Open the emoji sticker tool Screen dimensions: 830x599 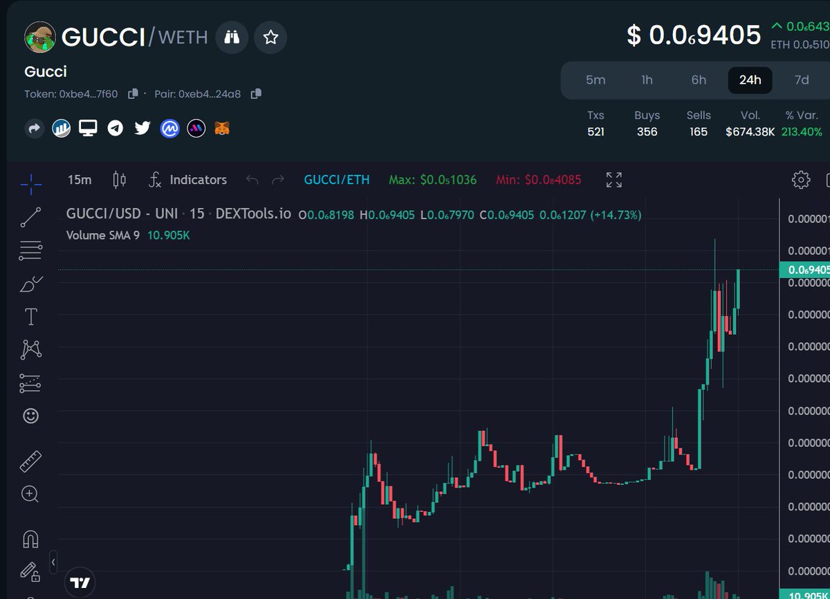click(30, 416)
